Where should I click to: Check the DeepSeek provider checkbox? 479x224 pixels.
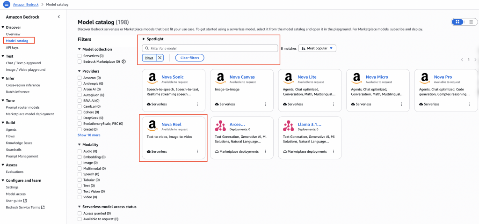click(80, 118)
